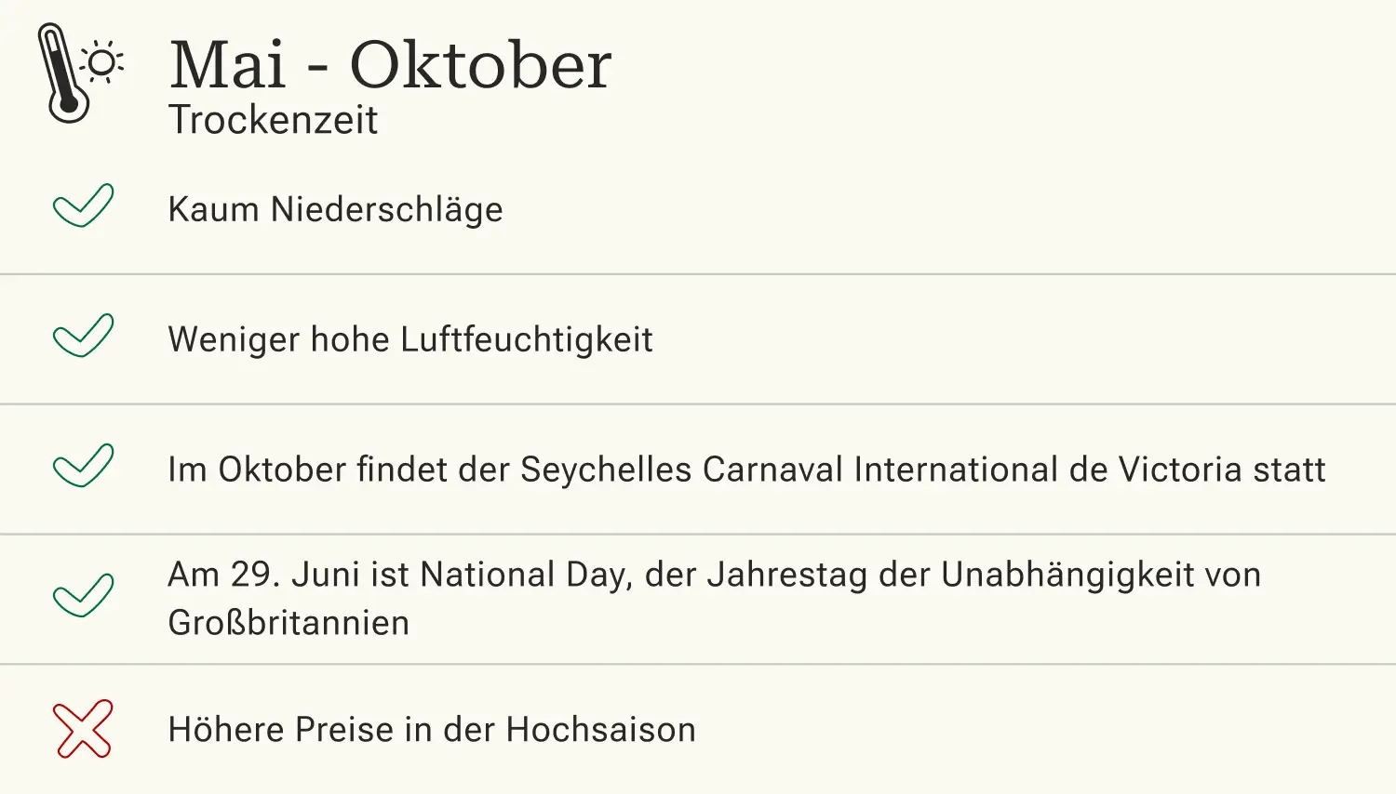
Task: Click the Trockenzeit subtitle
Action: (273, 120)
